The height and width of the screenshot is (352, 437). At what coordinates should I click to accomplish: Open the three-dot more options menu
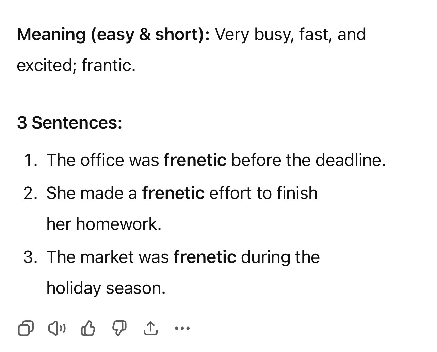tap(182, 329)
